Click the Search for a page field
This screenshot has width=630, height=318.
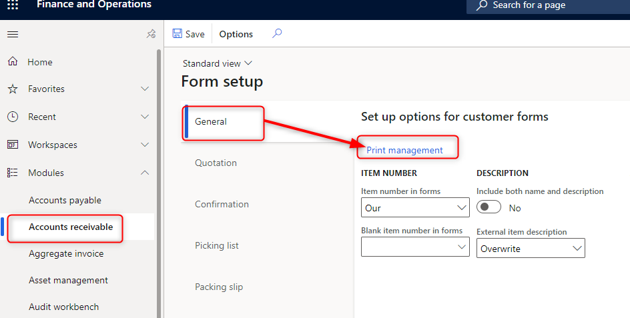click(547, 5)
